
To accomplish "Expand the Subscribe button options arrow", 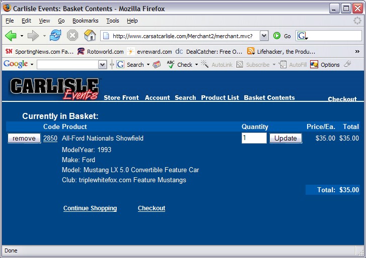I will tap(274, 64).
